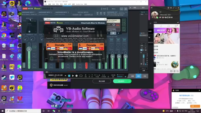Click the Comp knob on Hardware Input 1
This screenshot has height=113, width=201.
(26, 39)
